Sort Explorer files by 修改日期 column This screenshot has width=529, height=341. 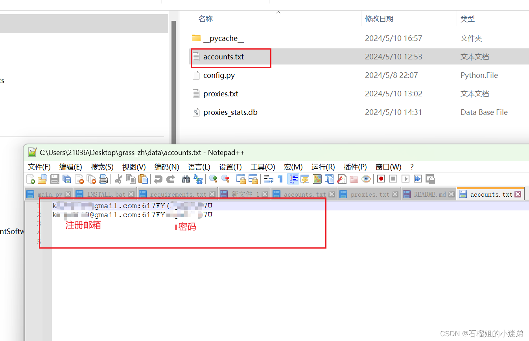tap(379, 18)
